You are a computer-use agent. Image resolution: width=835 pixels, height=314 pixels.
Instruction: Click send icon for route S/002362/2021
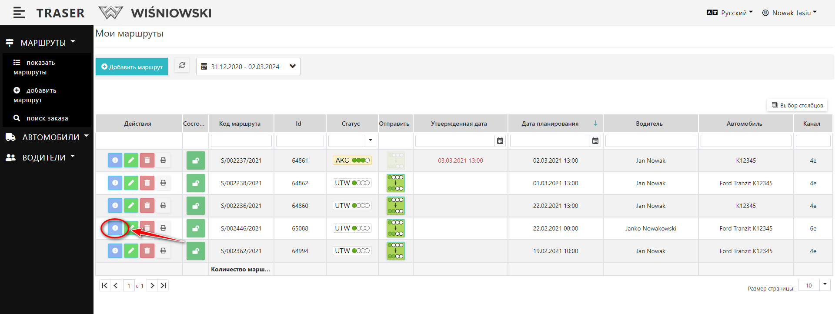point(395,251)
